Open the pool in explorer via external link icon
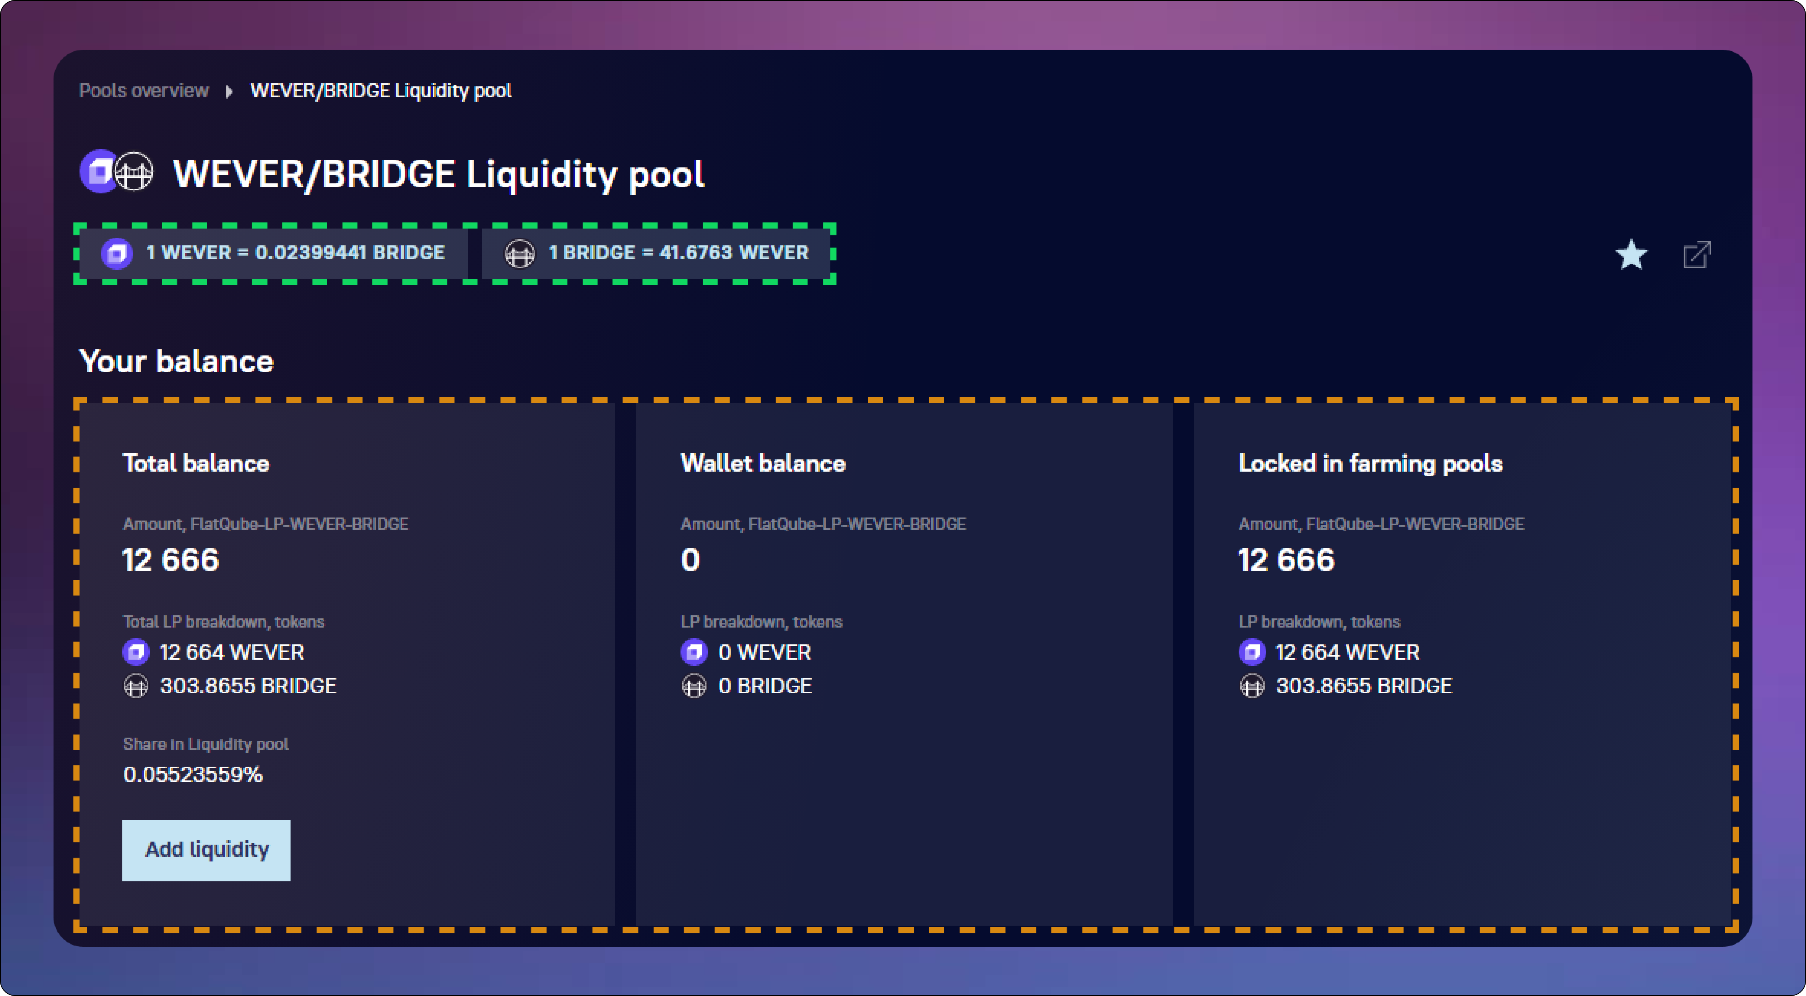 (x=1697, y=255)
